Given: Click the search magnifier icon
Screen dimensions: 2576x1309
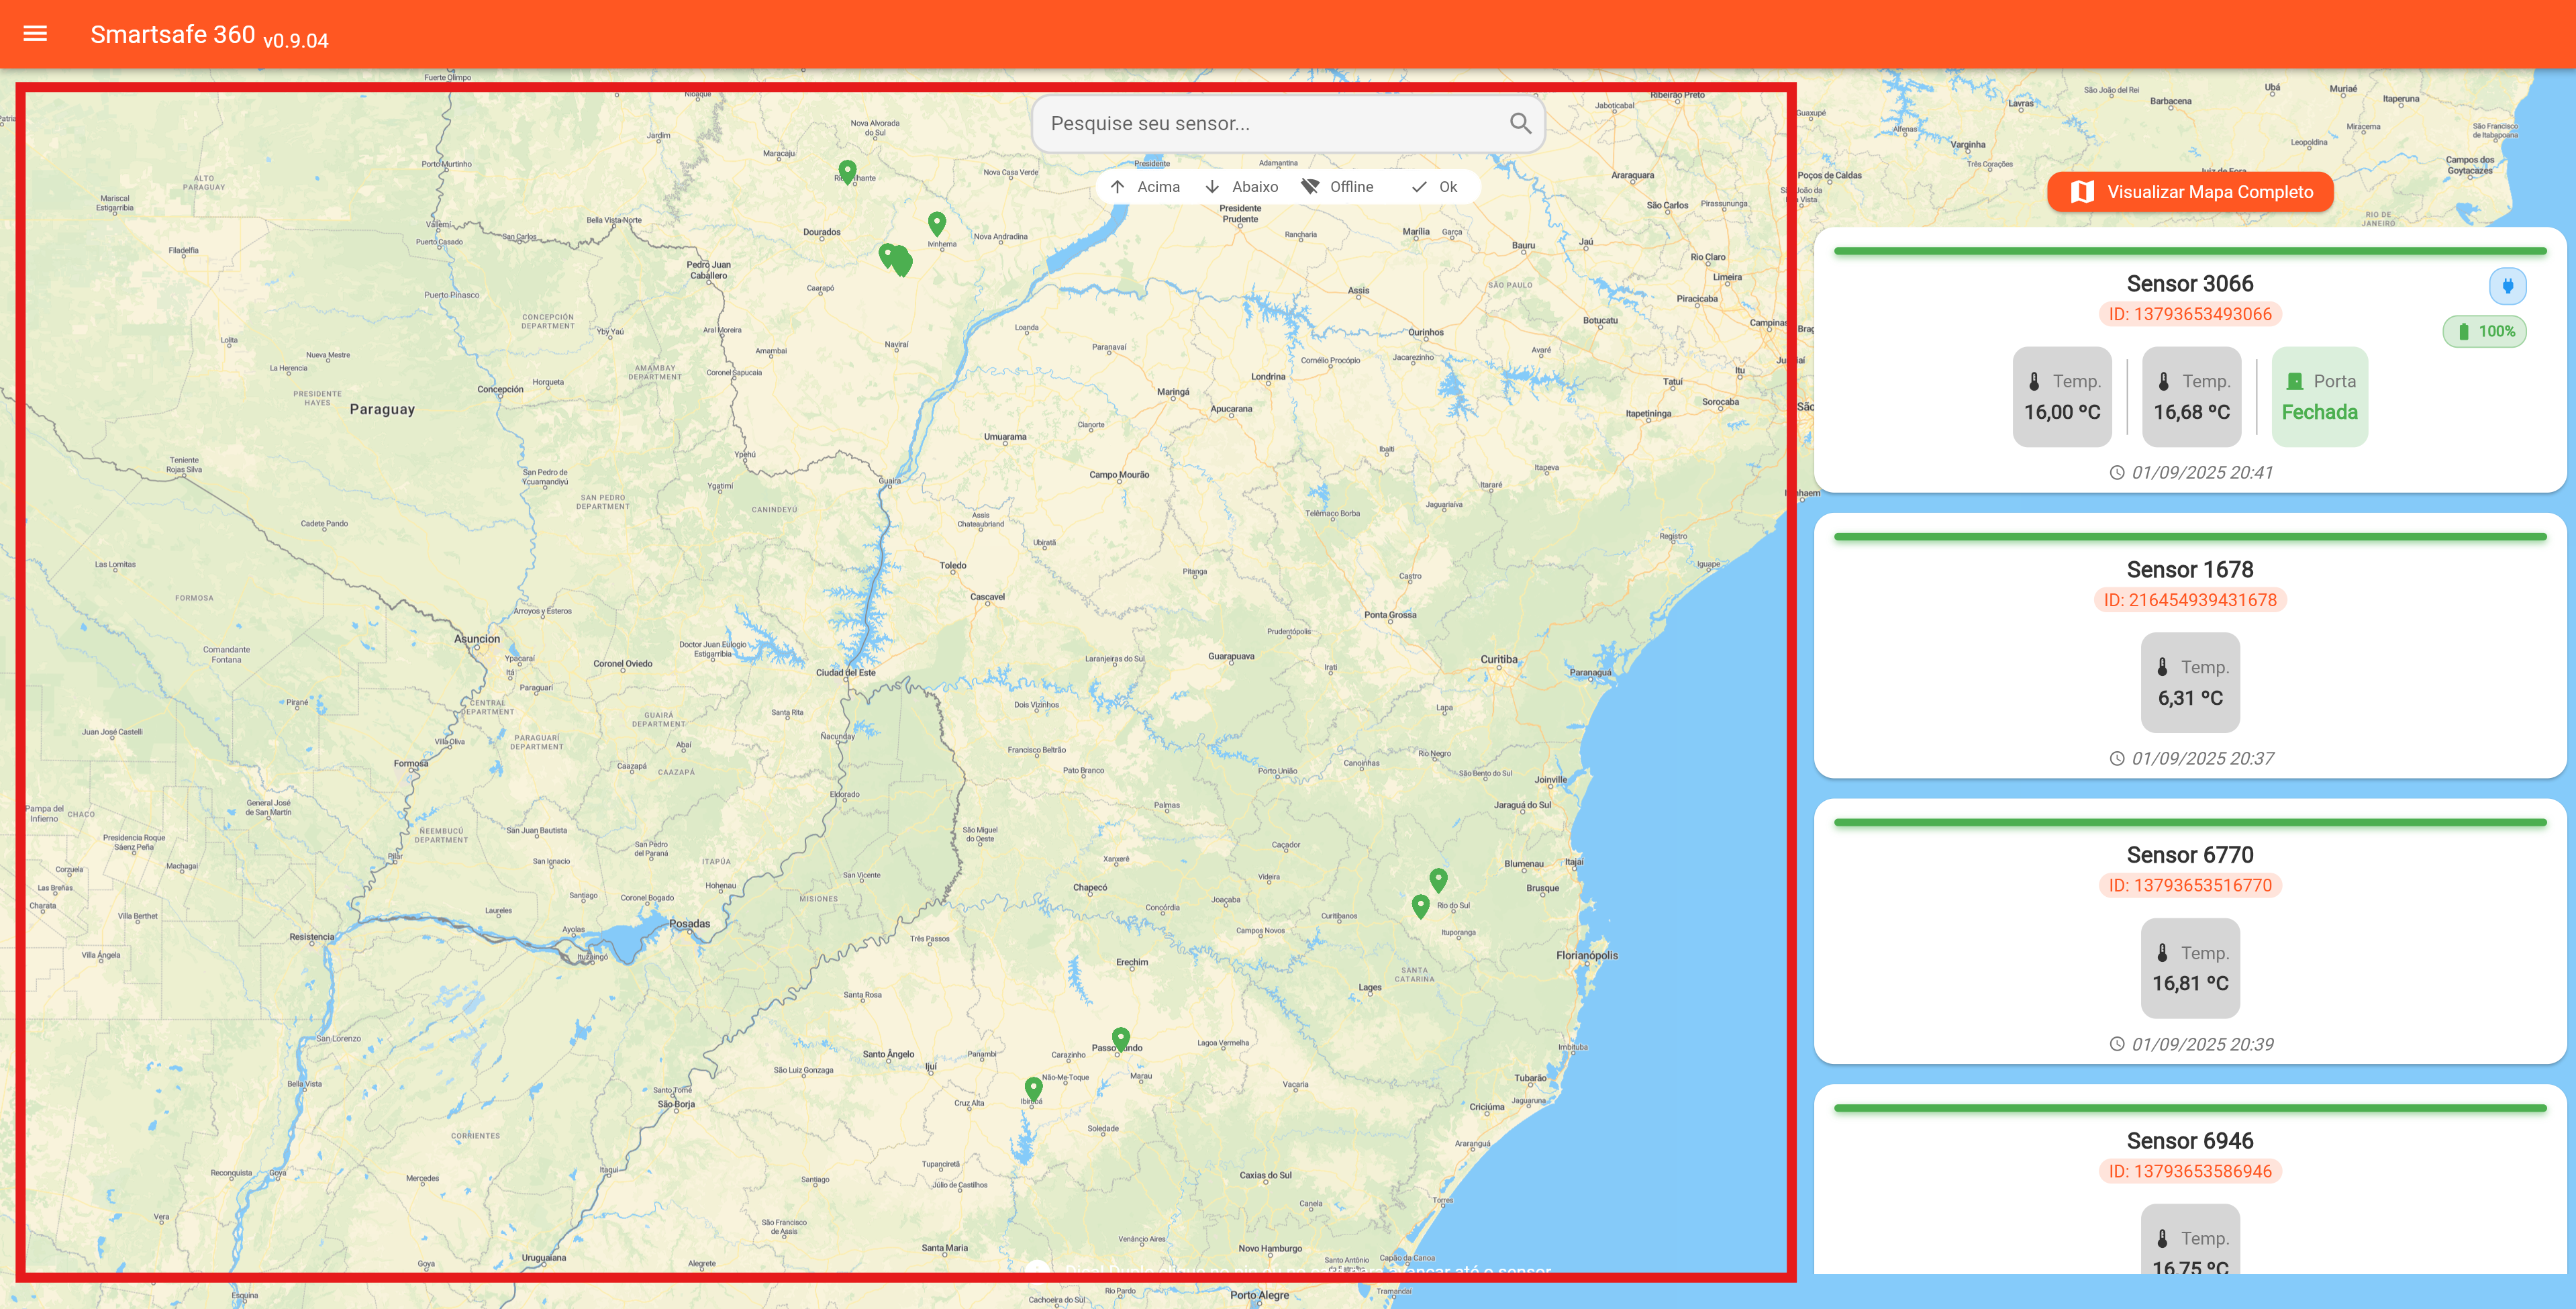Looking at the screenshot, I should 1520,123.
